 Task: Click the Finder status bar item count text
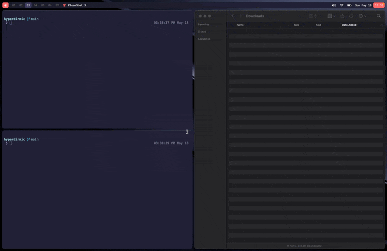coord(304,246)
